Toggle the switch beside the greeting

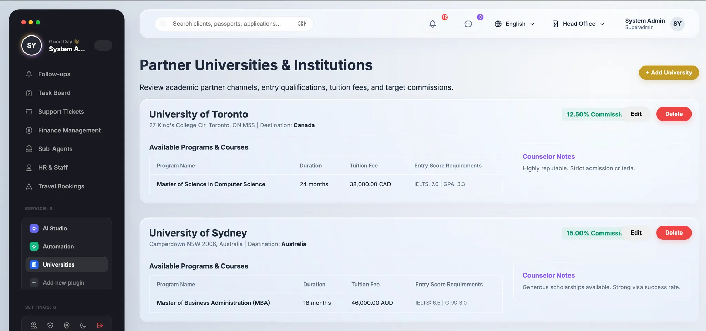[103, 45]
